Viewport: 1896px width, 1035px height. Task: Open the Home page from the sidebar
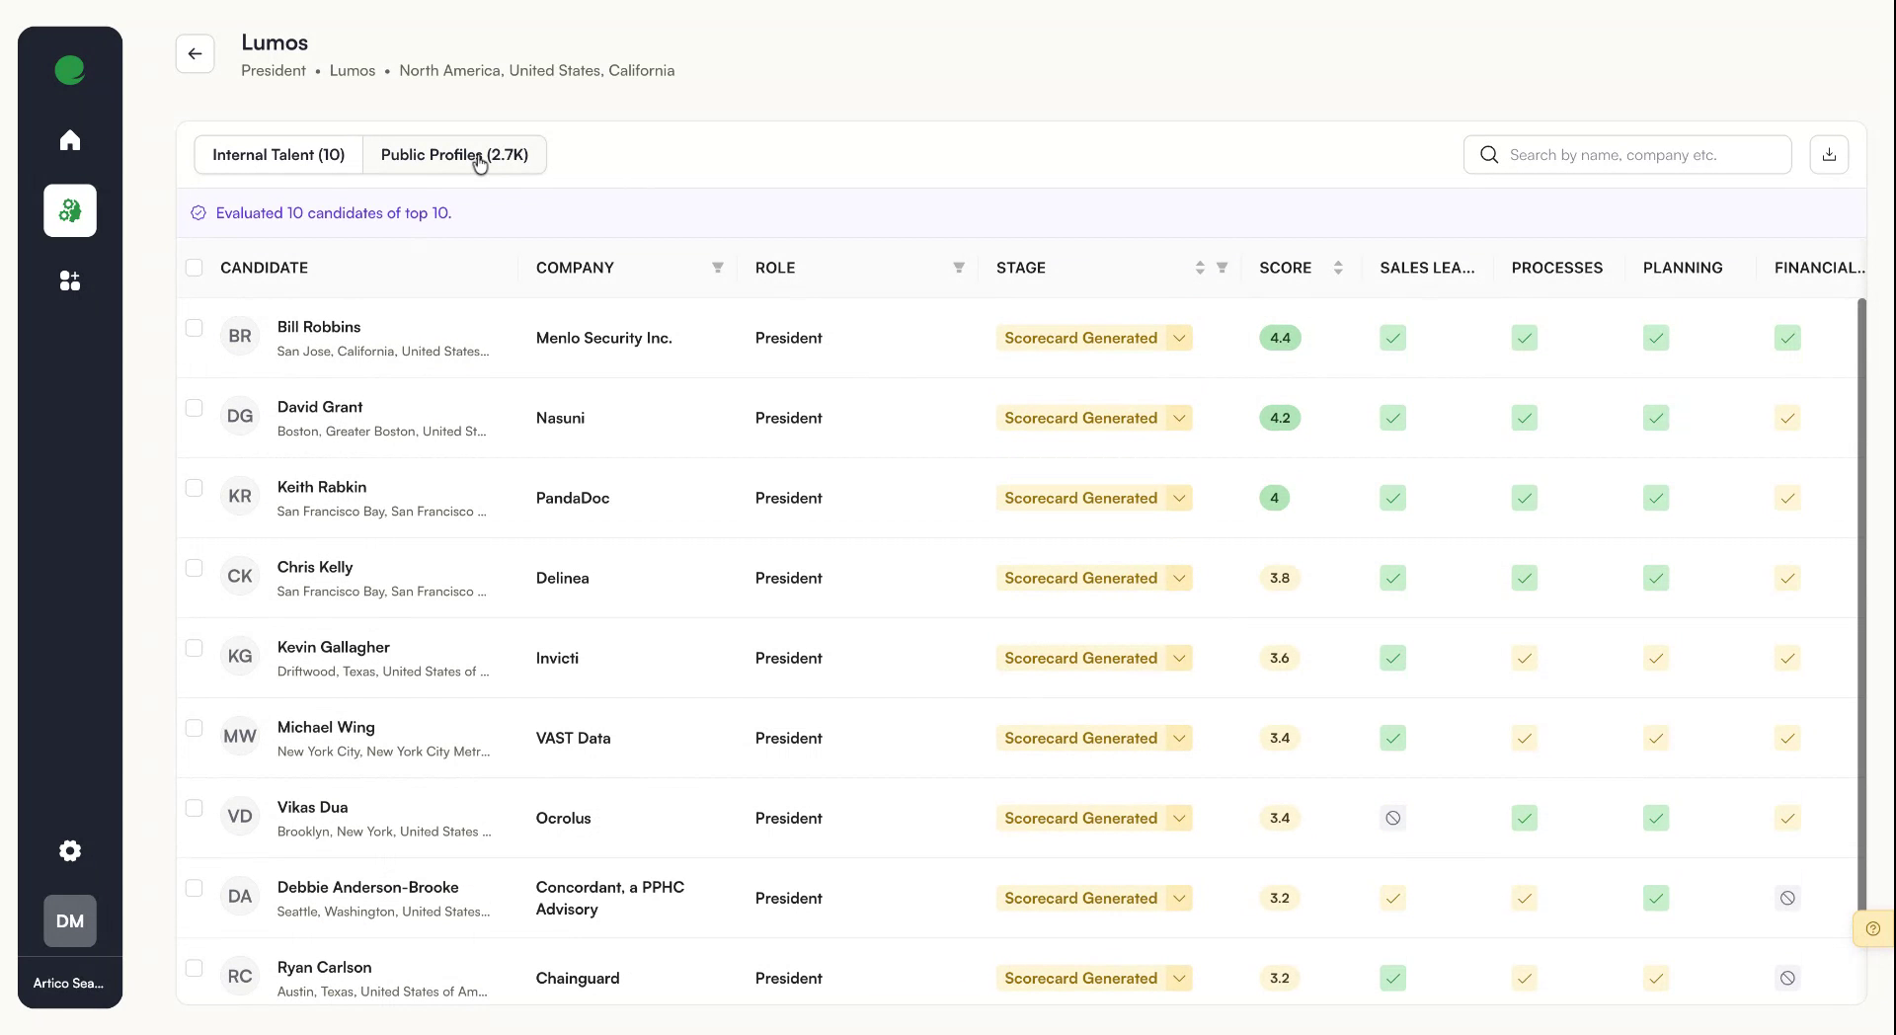click(x=70, y=139)
